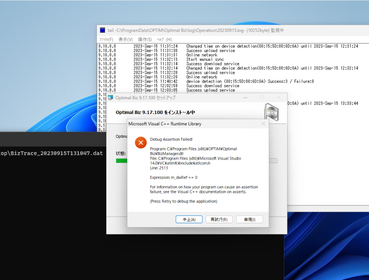Click the tail log window title bar
Image resolution: width=369 pixels, height=280 pixels.
coord(233,30)
